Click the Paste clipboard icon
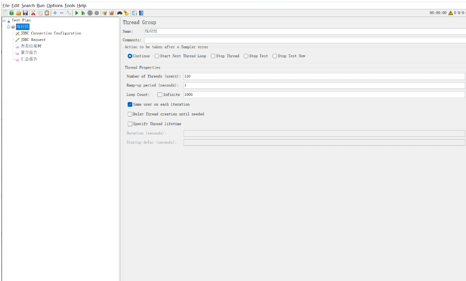466x281 pixels. pos(47,13)
